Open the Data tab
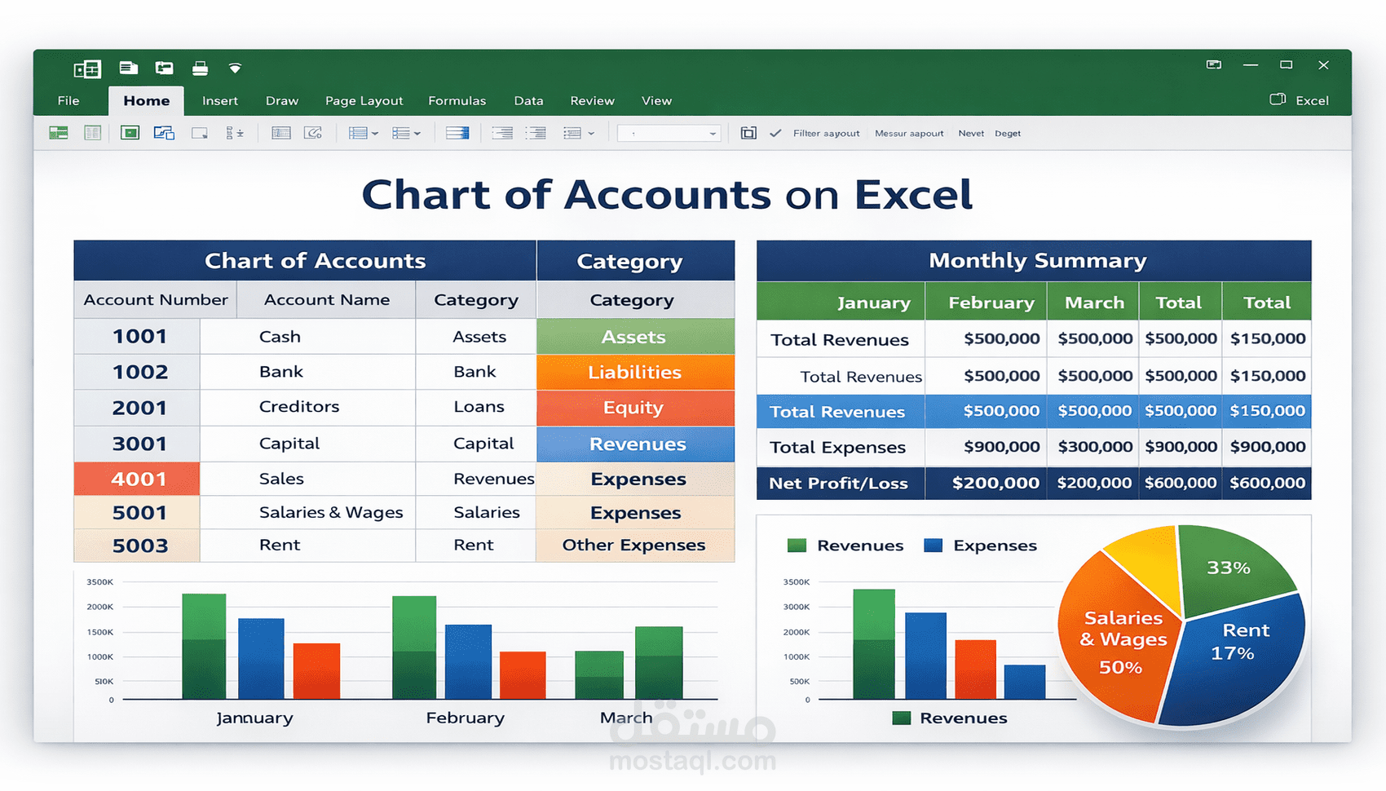 coord(528,100)
